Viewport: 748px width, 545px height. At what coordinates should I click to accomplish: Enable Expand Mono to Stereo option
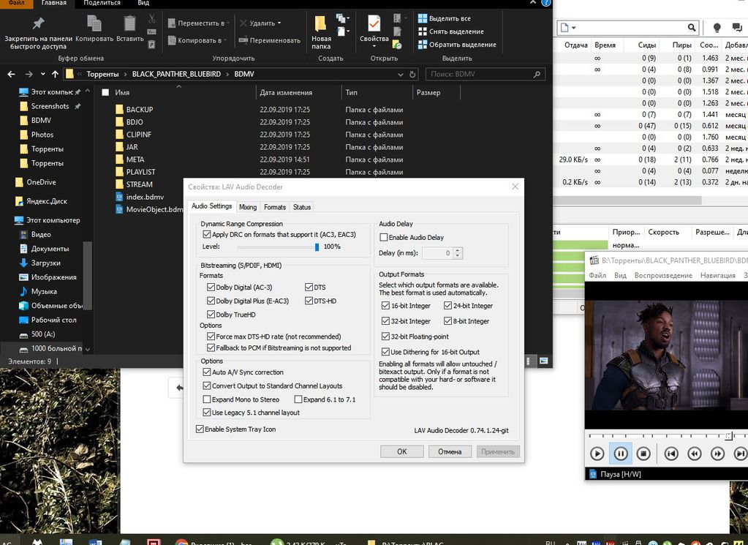(x=207, y=399)
